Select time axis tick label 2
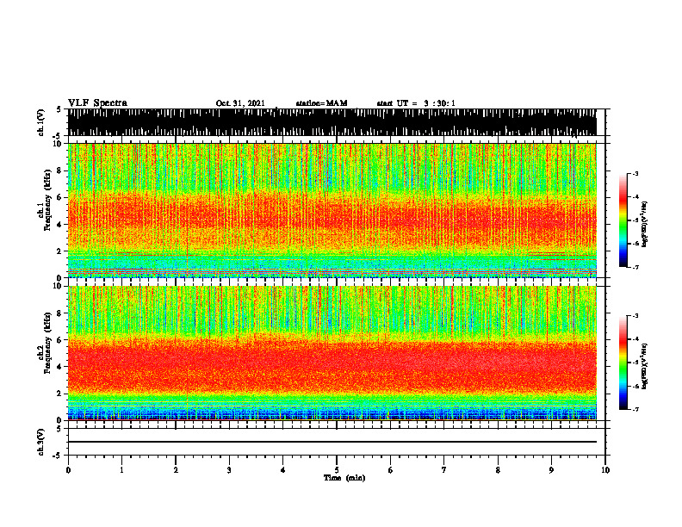Image resolution: width=682 pixels, height=527 pixels. [x=176, y=470]
